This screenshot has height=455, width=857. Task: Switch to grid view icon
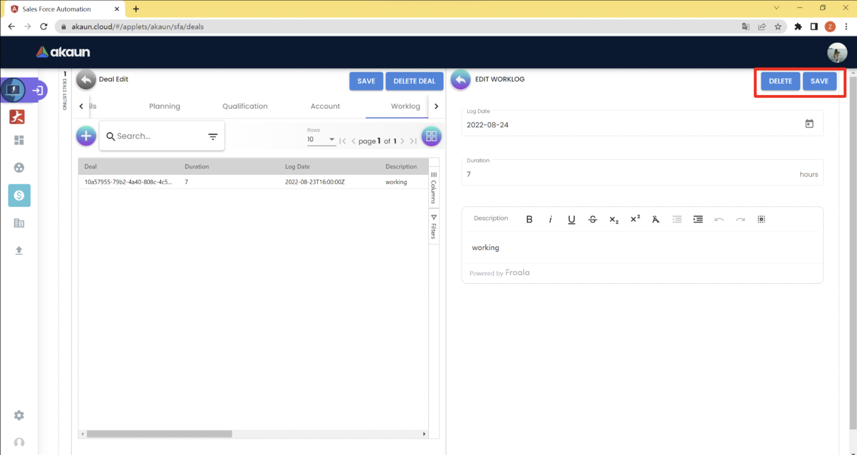click(x=431, y=136)
